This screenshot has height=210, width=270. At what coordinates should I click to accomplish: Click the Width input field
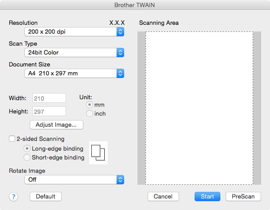point(49,98)
